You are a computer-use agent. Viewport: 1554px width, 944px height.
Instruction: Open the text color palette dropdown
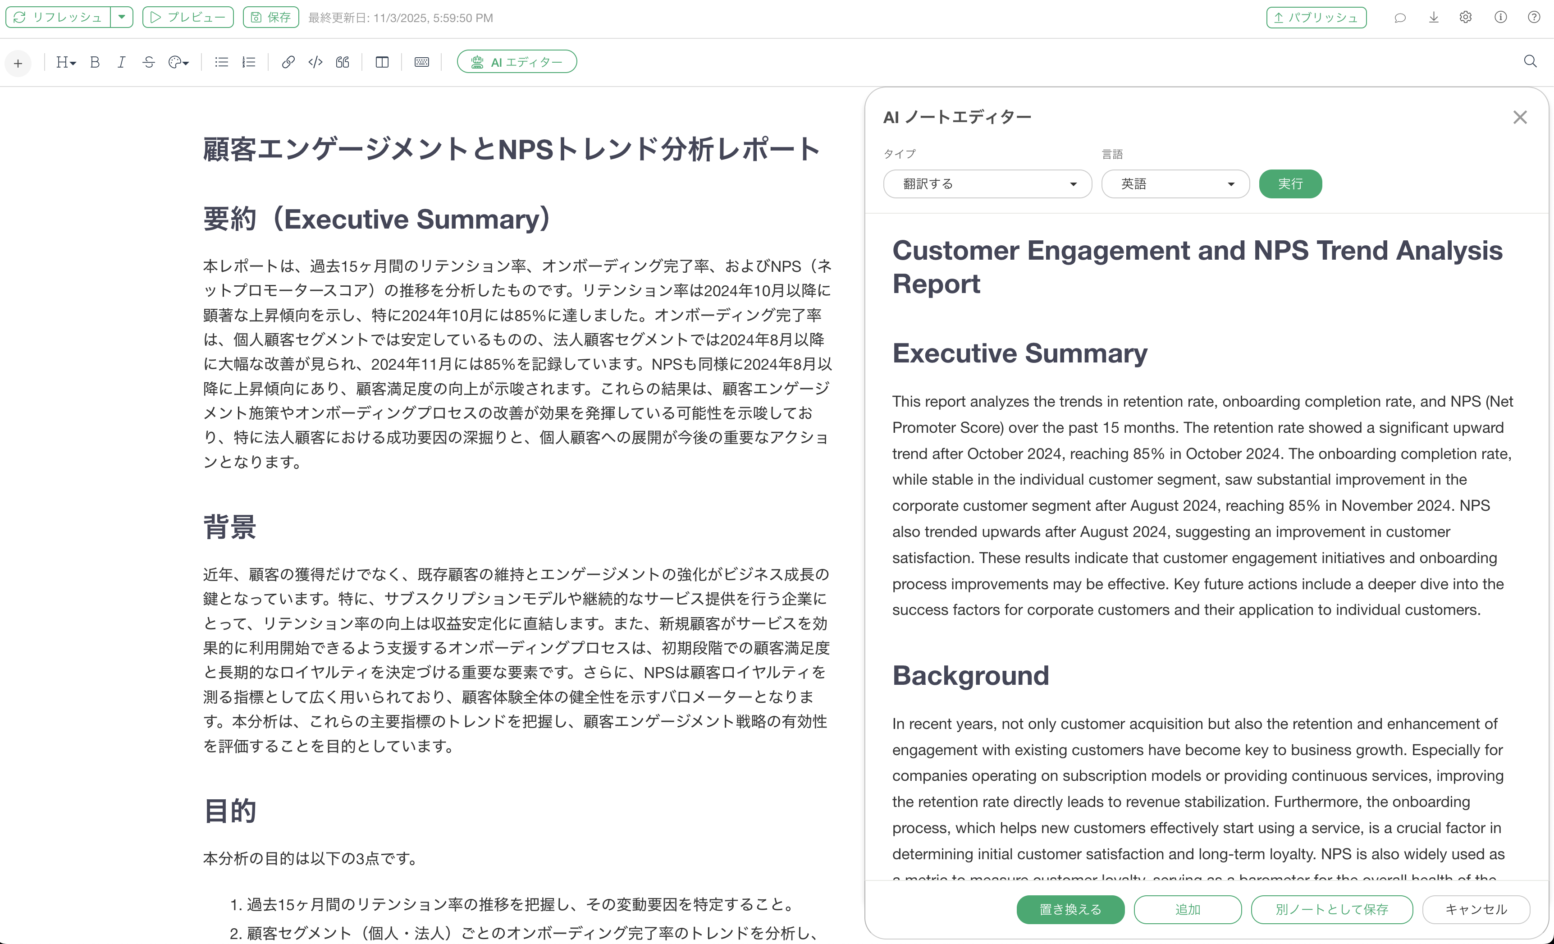[178, 62]
